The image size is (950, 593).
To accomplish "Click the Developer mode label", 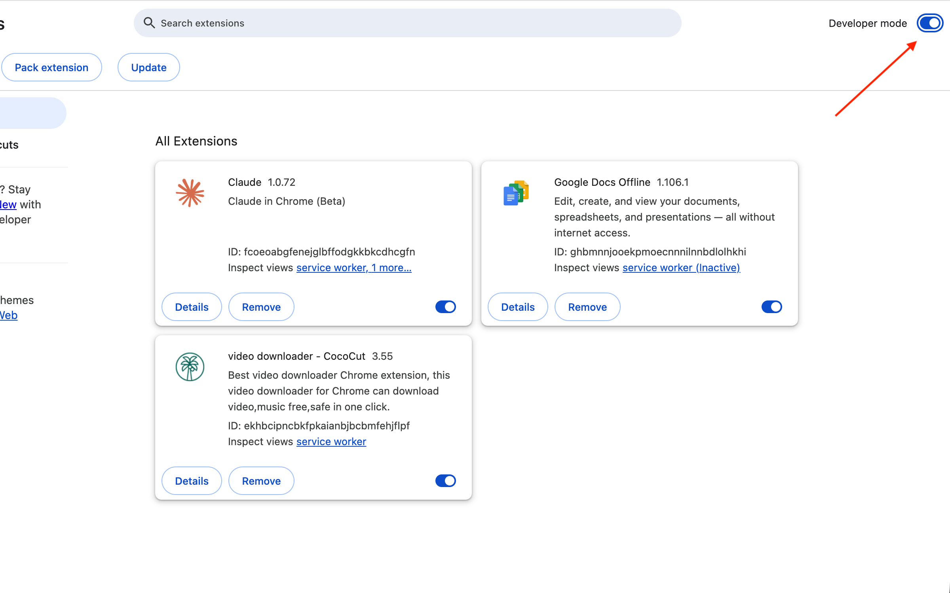I will click(868, 23).
